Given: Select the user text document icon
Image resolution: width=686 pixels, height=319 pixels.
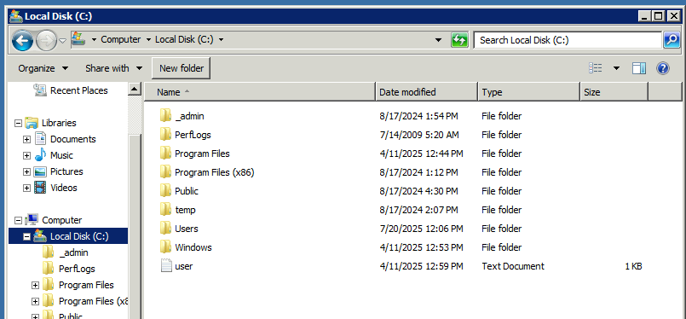Looking at the screenshot, I should (x=166, y=265).
